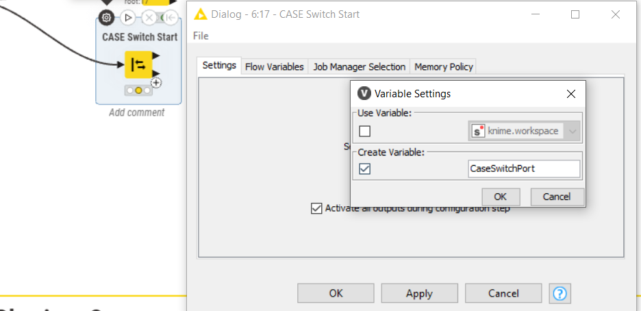Viewport: 641px width, 311px height.
Task: Click the reset arrow icon on node
Action: (x=167, y=18)
